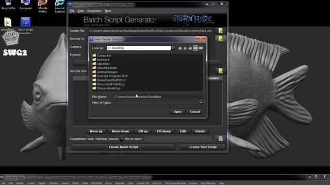Click the File to open input field
Image resolution: width=330 pixels, height=185 pixels.
[x=178, y=139]
